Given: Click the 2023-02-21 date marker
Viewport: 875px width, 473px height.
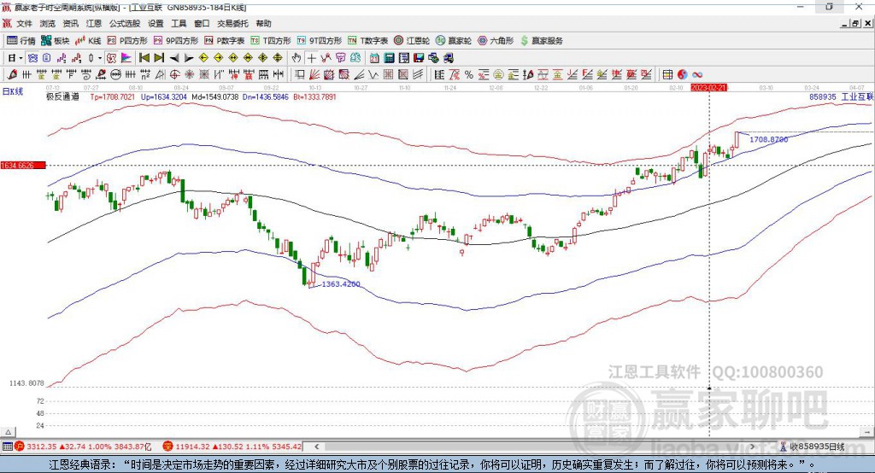Looking at the screenshot, I should point(708,88).
